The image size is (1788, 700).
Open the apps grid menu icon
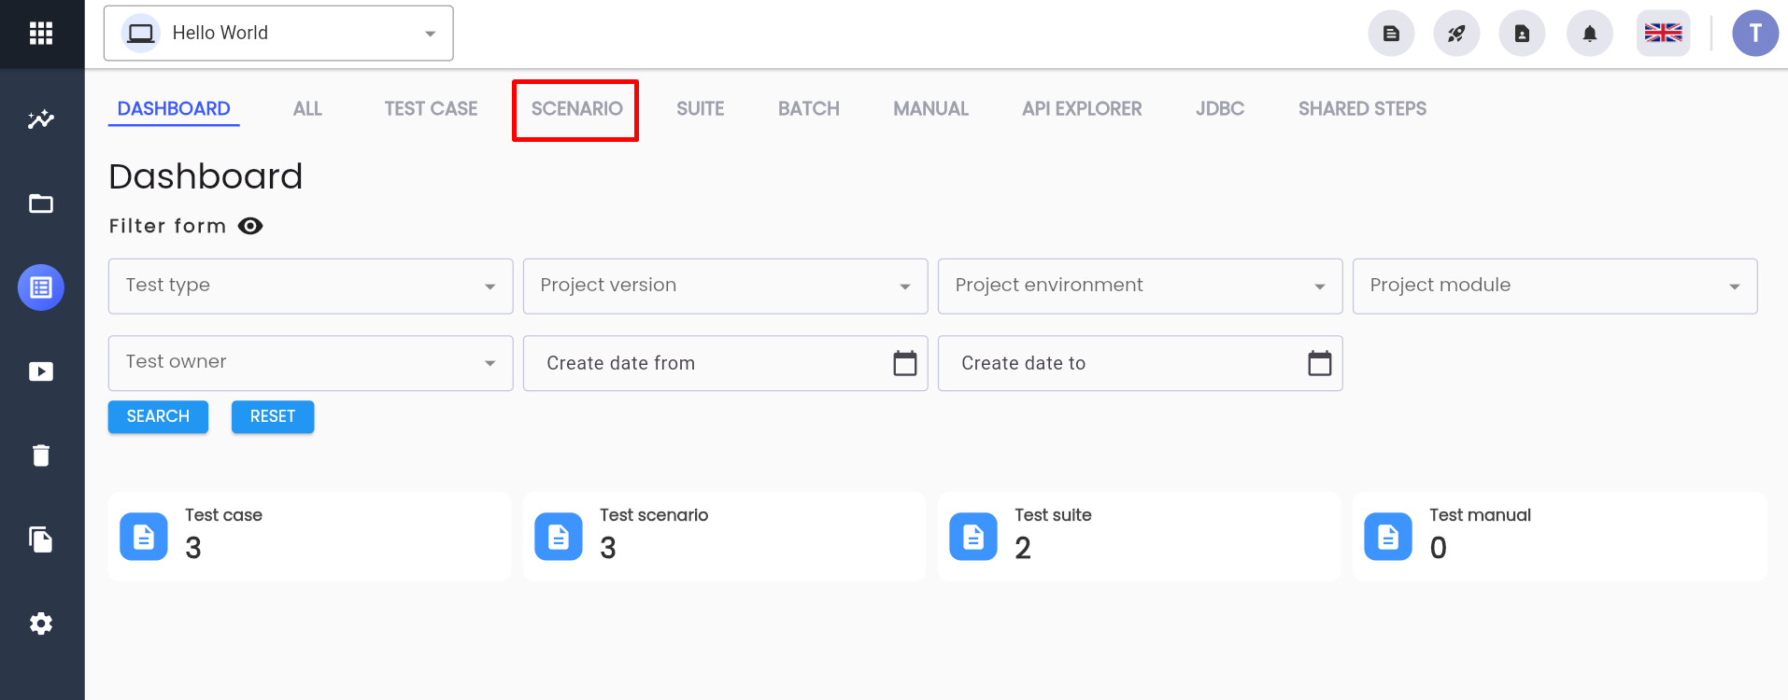[41, 34]
